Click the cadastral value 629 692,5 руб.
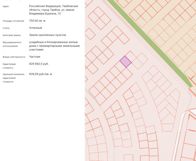Screen dimensions: 196x161 [x=39, y=64]
